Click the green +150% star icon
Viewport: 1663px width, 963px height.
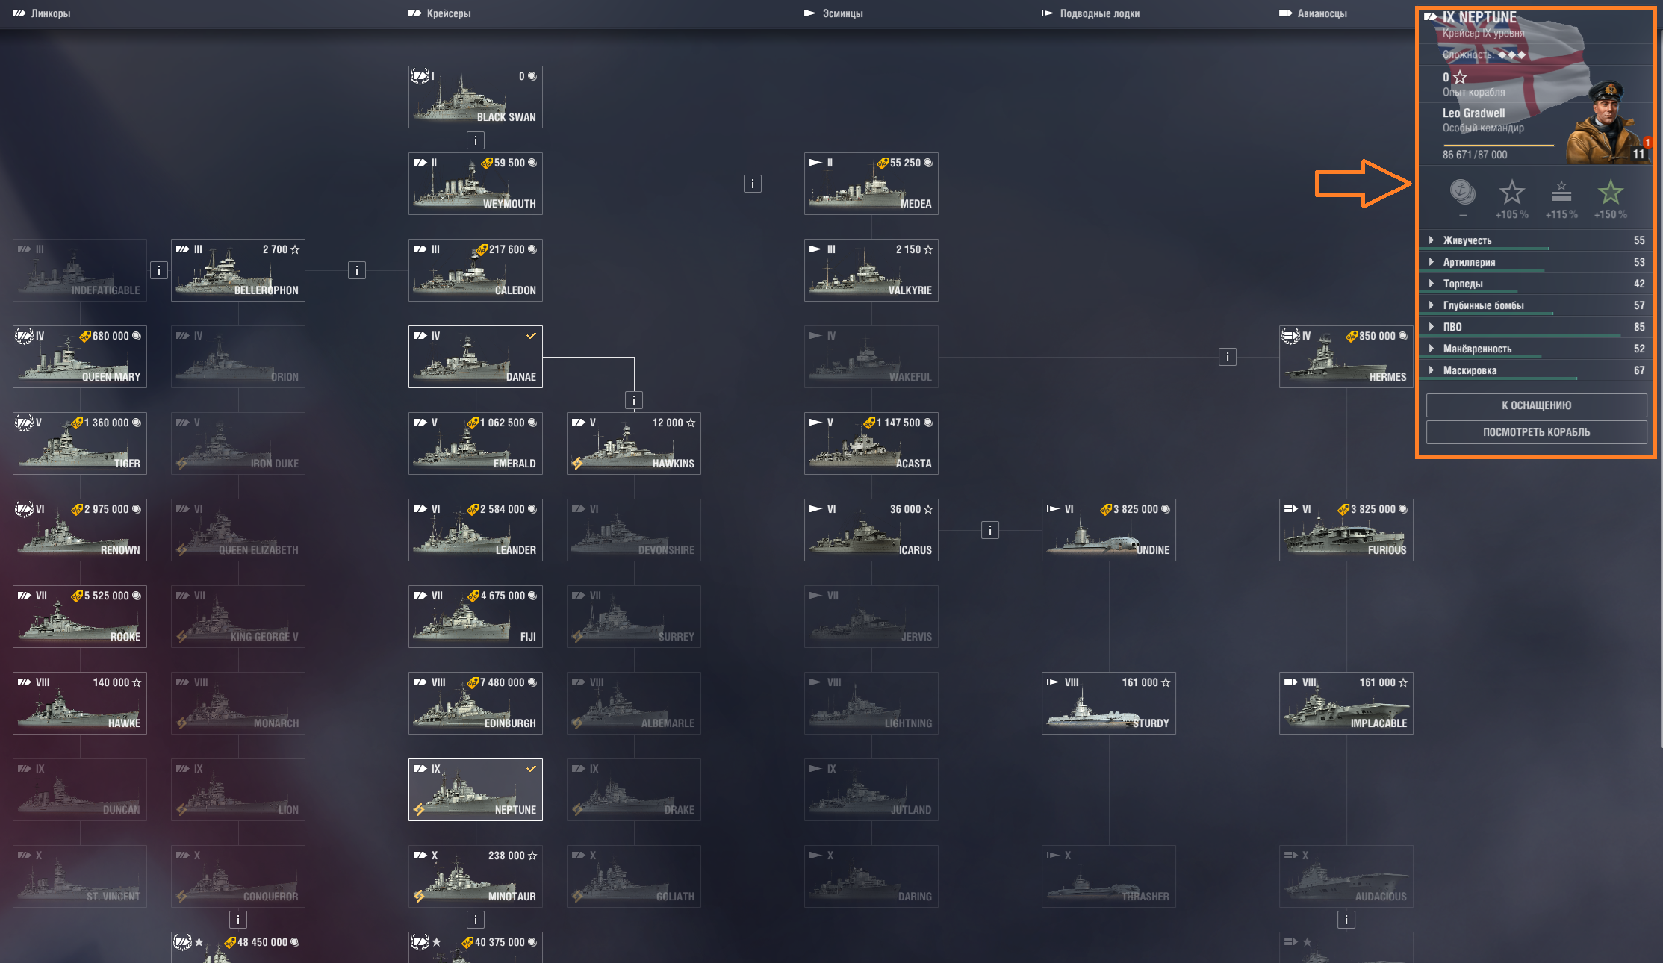tap(1611, 193)
